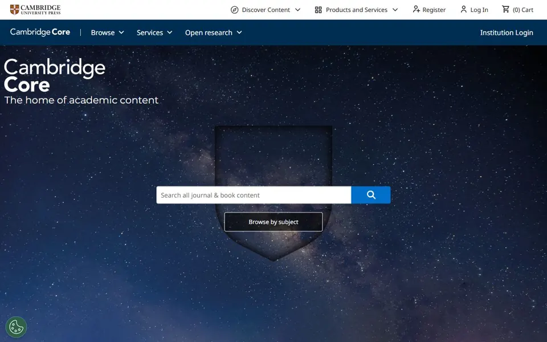Open the Discover Content menu
The image size is (547, 342).
click(266, 10)
